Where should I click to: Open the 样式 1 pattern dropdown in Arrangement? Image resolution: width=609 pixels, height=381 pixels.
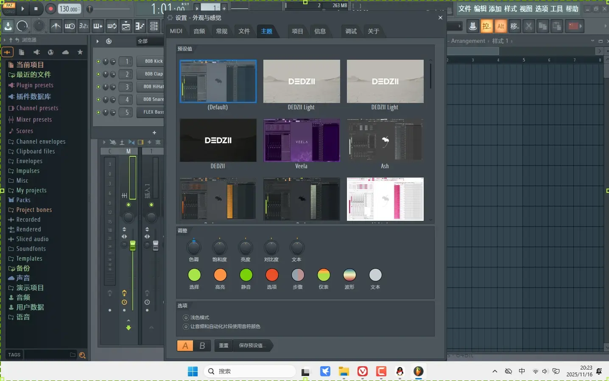(500, 41)
